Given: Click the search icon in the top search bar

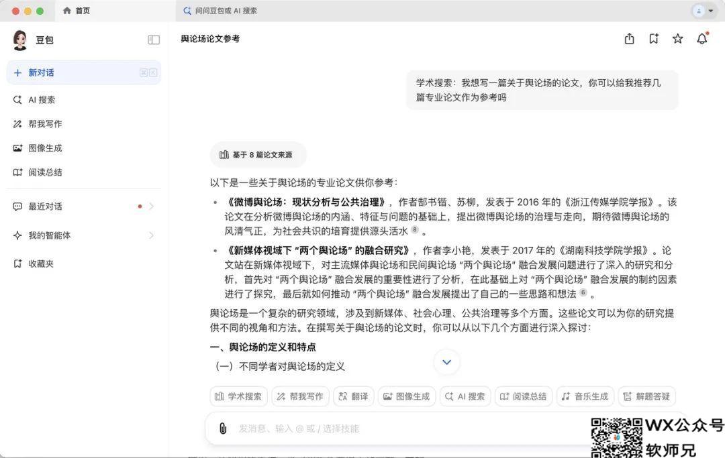Looking at the screenshot, I should click(187, 11).
